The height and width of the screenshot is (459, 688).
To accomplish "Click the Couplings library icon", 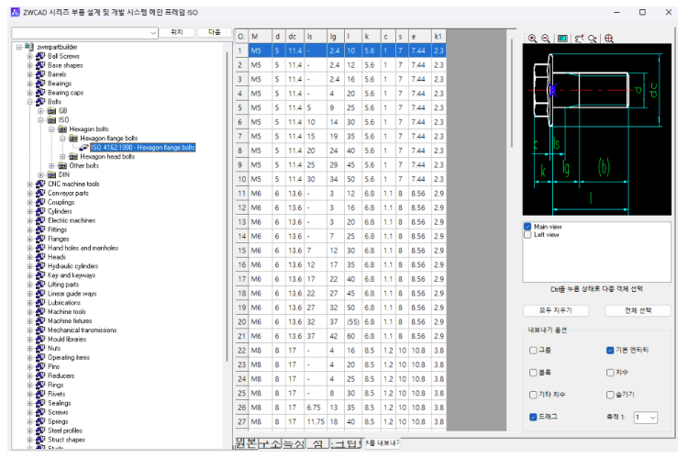I will (40, 202).
